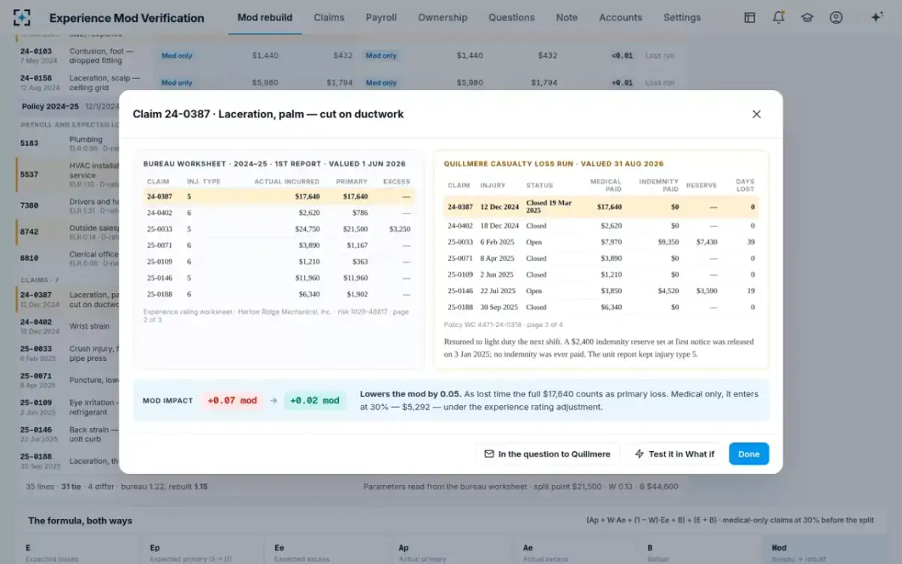Viewport: 902px width, 564px height.
Task: Select claim 24-0402 row in bureau worksheet
Action: [279, 213]
